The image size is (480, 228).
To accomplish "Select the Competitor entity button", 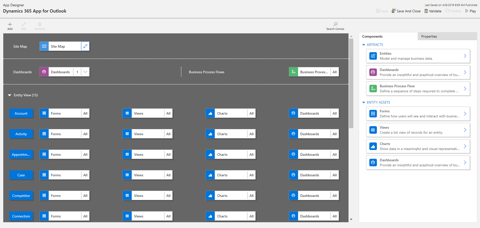I will tap(21, 196).
